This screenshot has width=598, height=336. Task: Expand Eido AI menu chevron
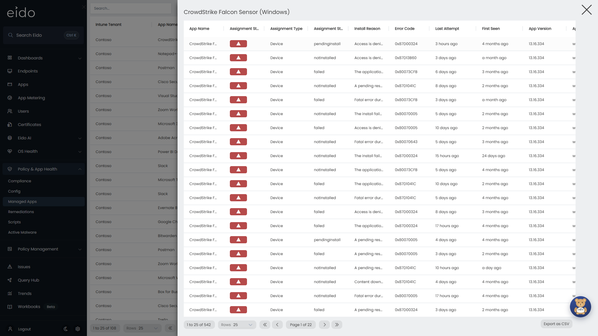point(80,138)
